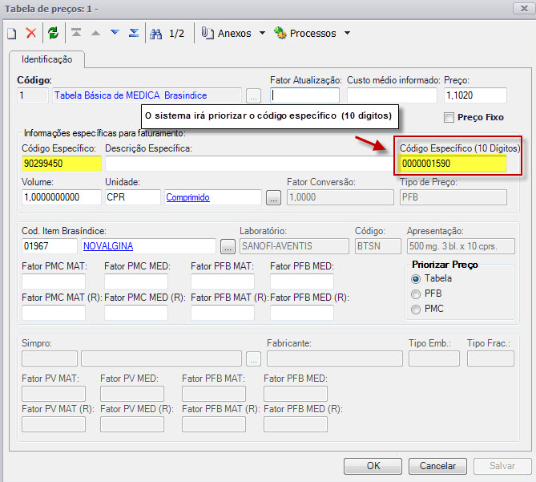Select the PFB radio option
Viewport: 536px width, 482px height.
coord(416,294)
